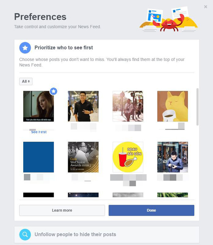
Task: Select the man in black shirt thumbnail
Action: coord(83,106)
